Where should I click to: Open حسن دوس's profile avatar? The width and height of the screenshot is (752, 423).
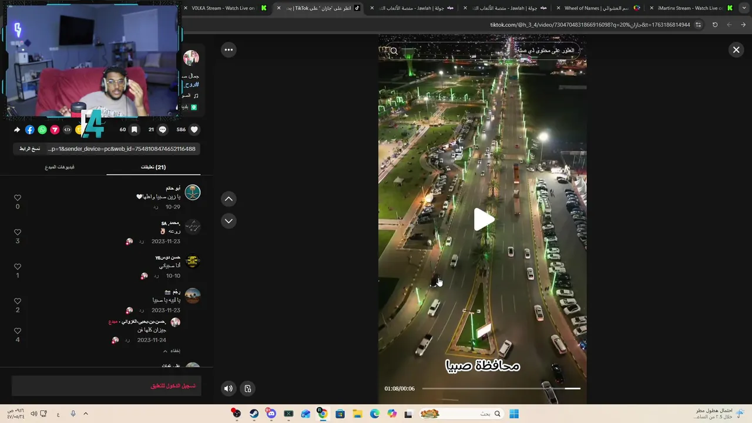click(193, 261)
